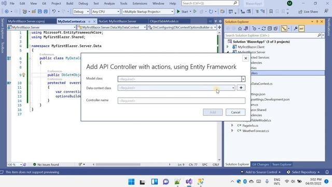Click the Save All toolbar icon

[x=46, y=11]
